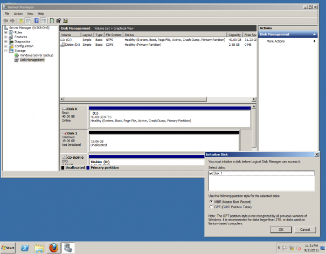
Task: Sort by the Layout column header
Action: click(x=87, y=34)
